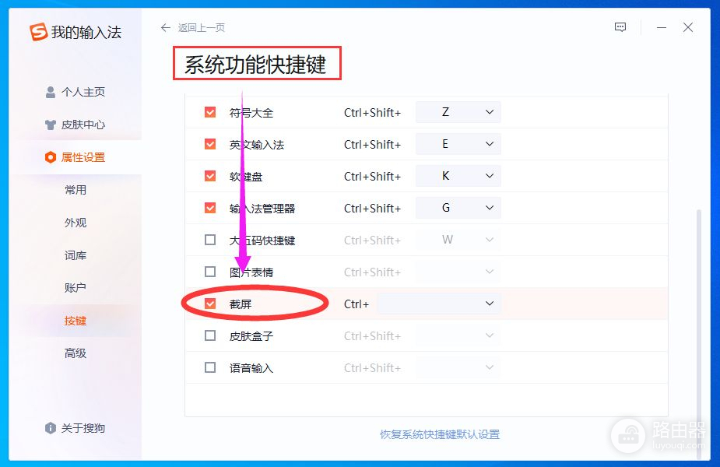Switch to the 高级 settings tab

(76, 353)
